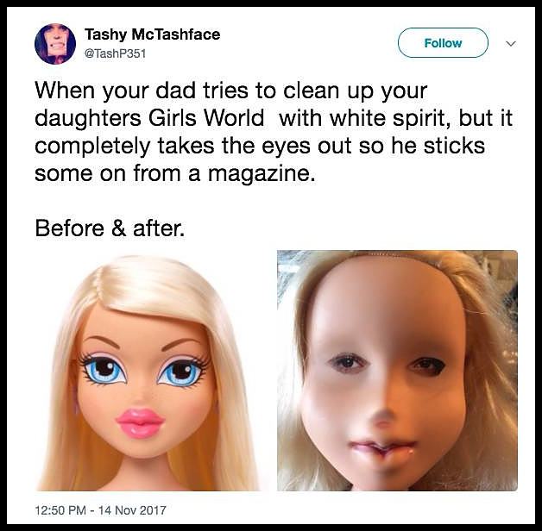
Task: Click the first tweet line starting 'When your dad'
Action: (x=231, y=91)
